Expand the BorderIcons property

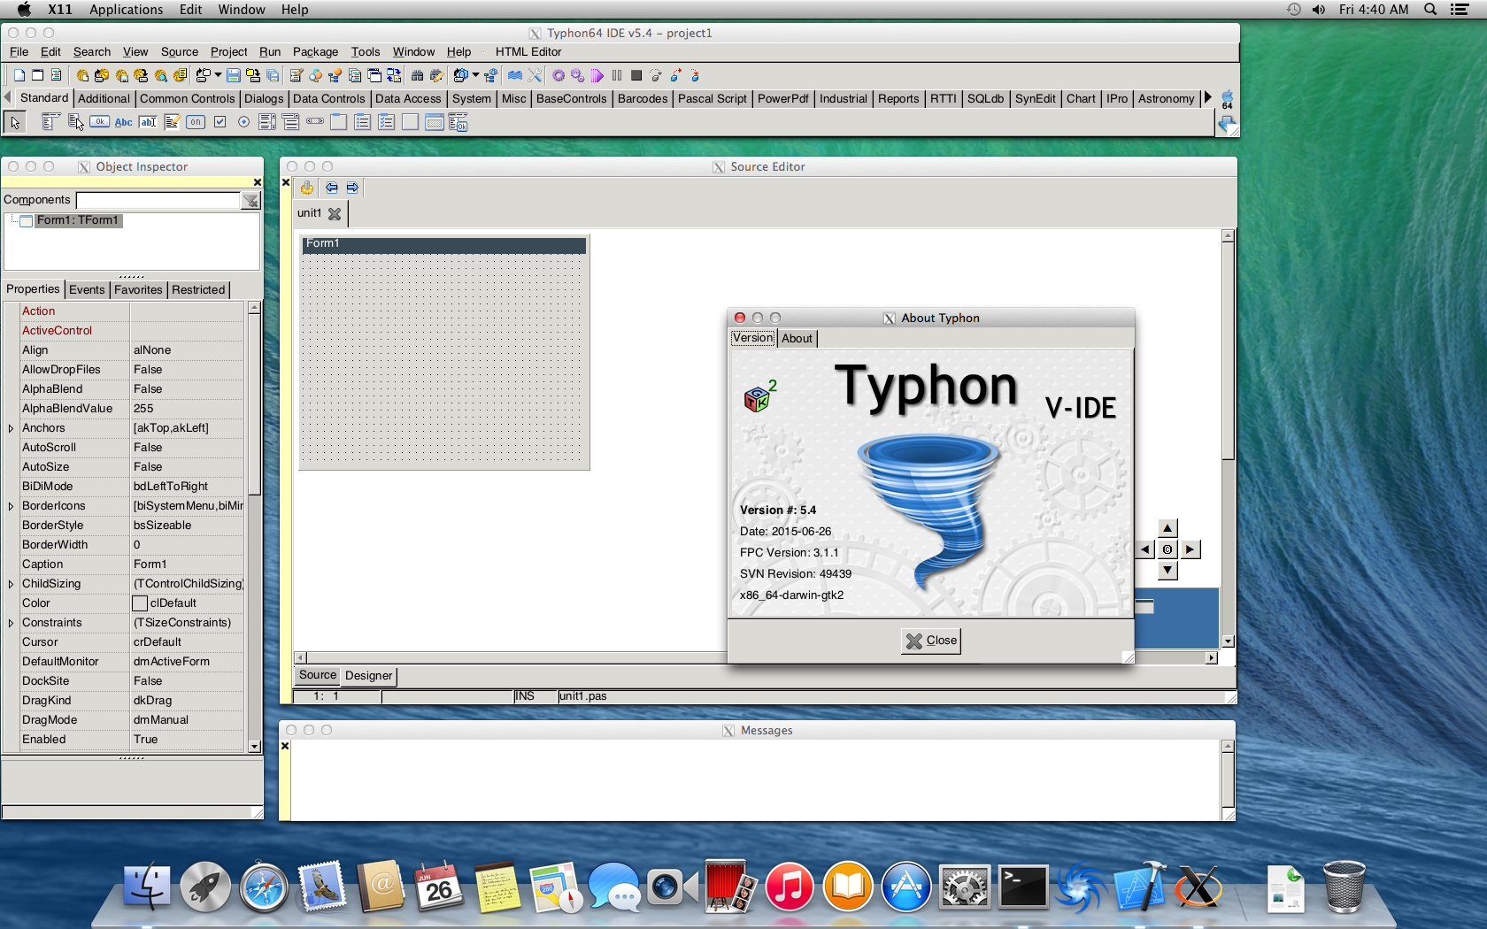(11, 506)
